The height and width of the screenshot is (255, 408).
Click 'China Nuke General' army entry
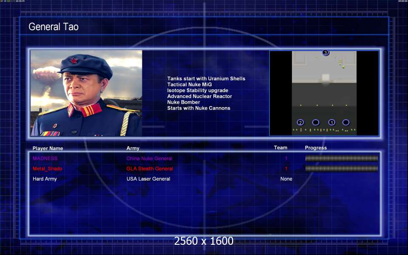pyautogui.click(x=149, y=158)
